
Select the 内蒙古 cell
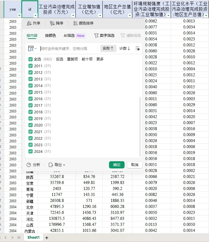coord(30,231)
